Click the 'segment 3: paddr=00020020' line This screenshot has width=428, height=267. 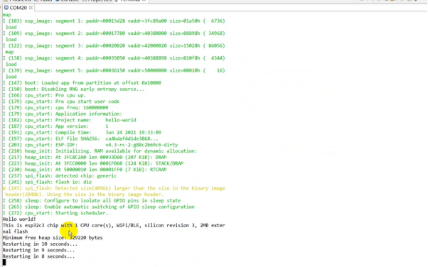[114, 45]
